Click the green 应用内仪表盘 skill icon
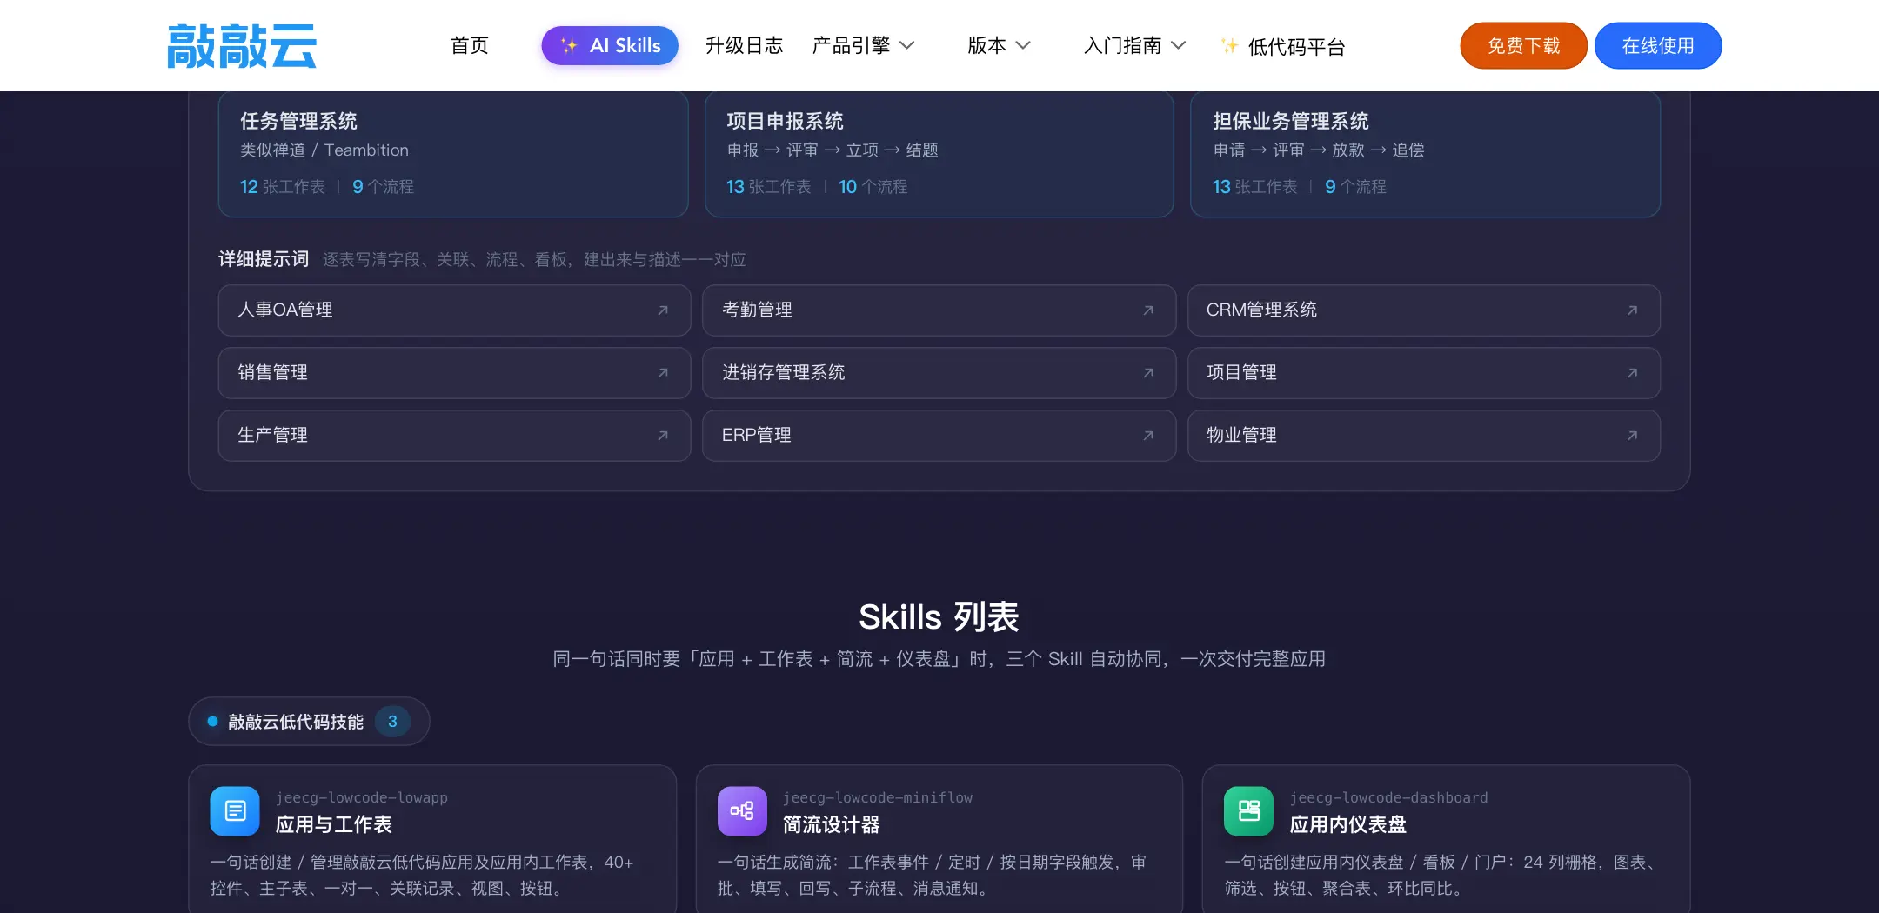Screen dimensions: 1879x913 coord(1248,811)
